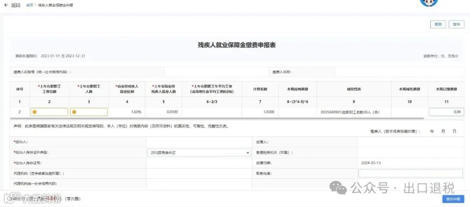This screenshot has width=470, height=207.
Task: Click the 提交申报 button
Action: [453, 199]
